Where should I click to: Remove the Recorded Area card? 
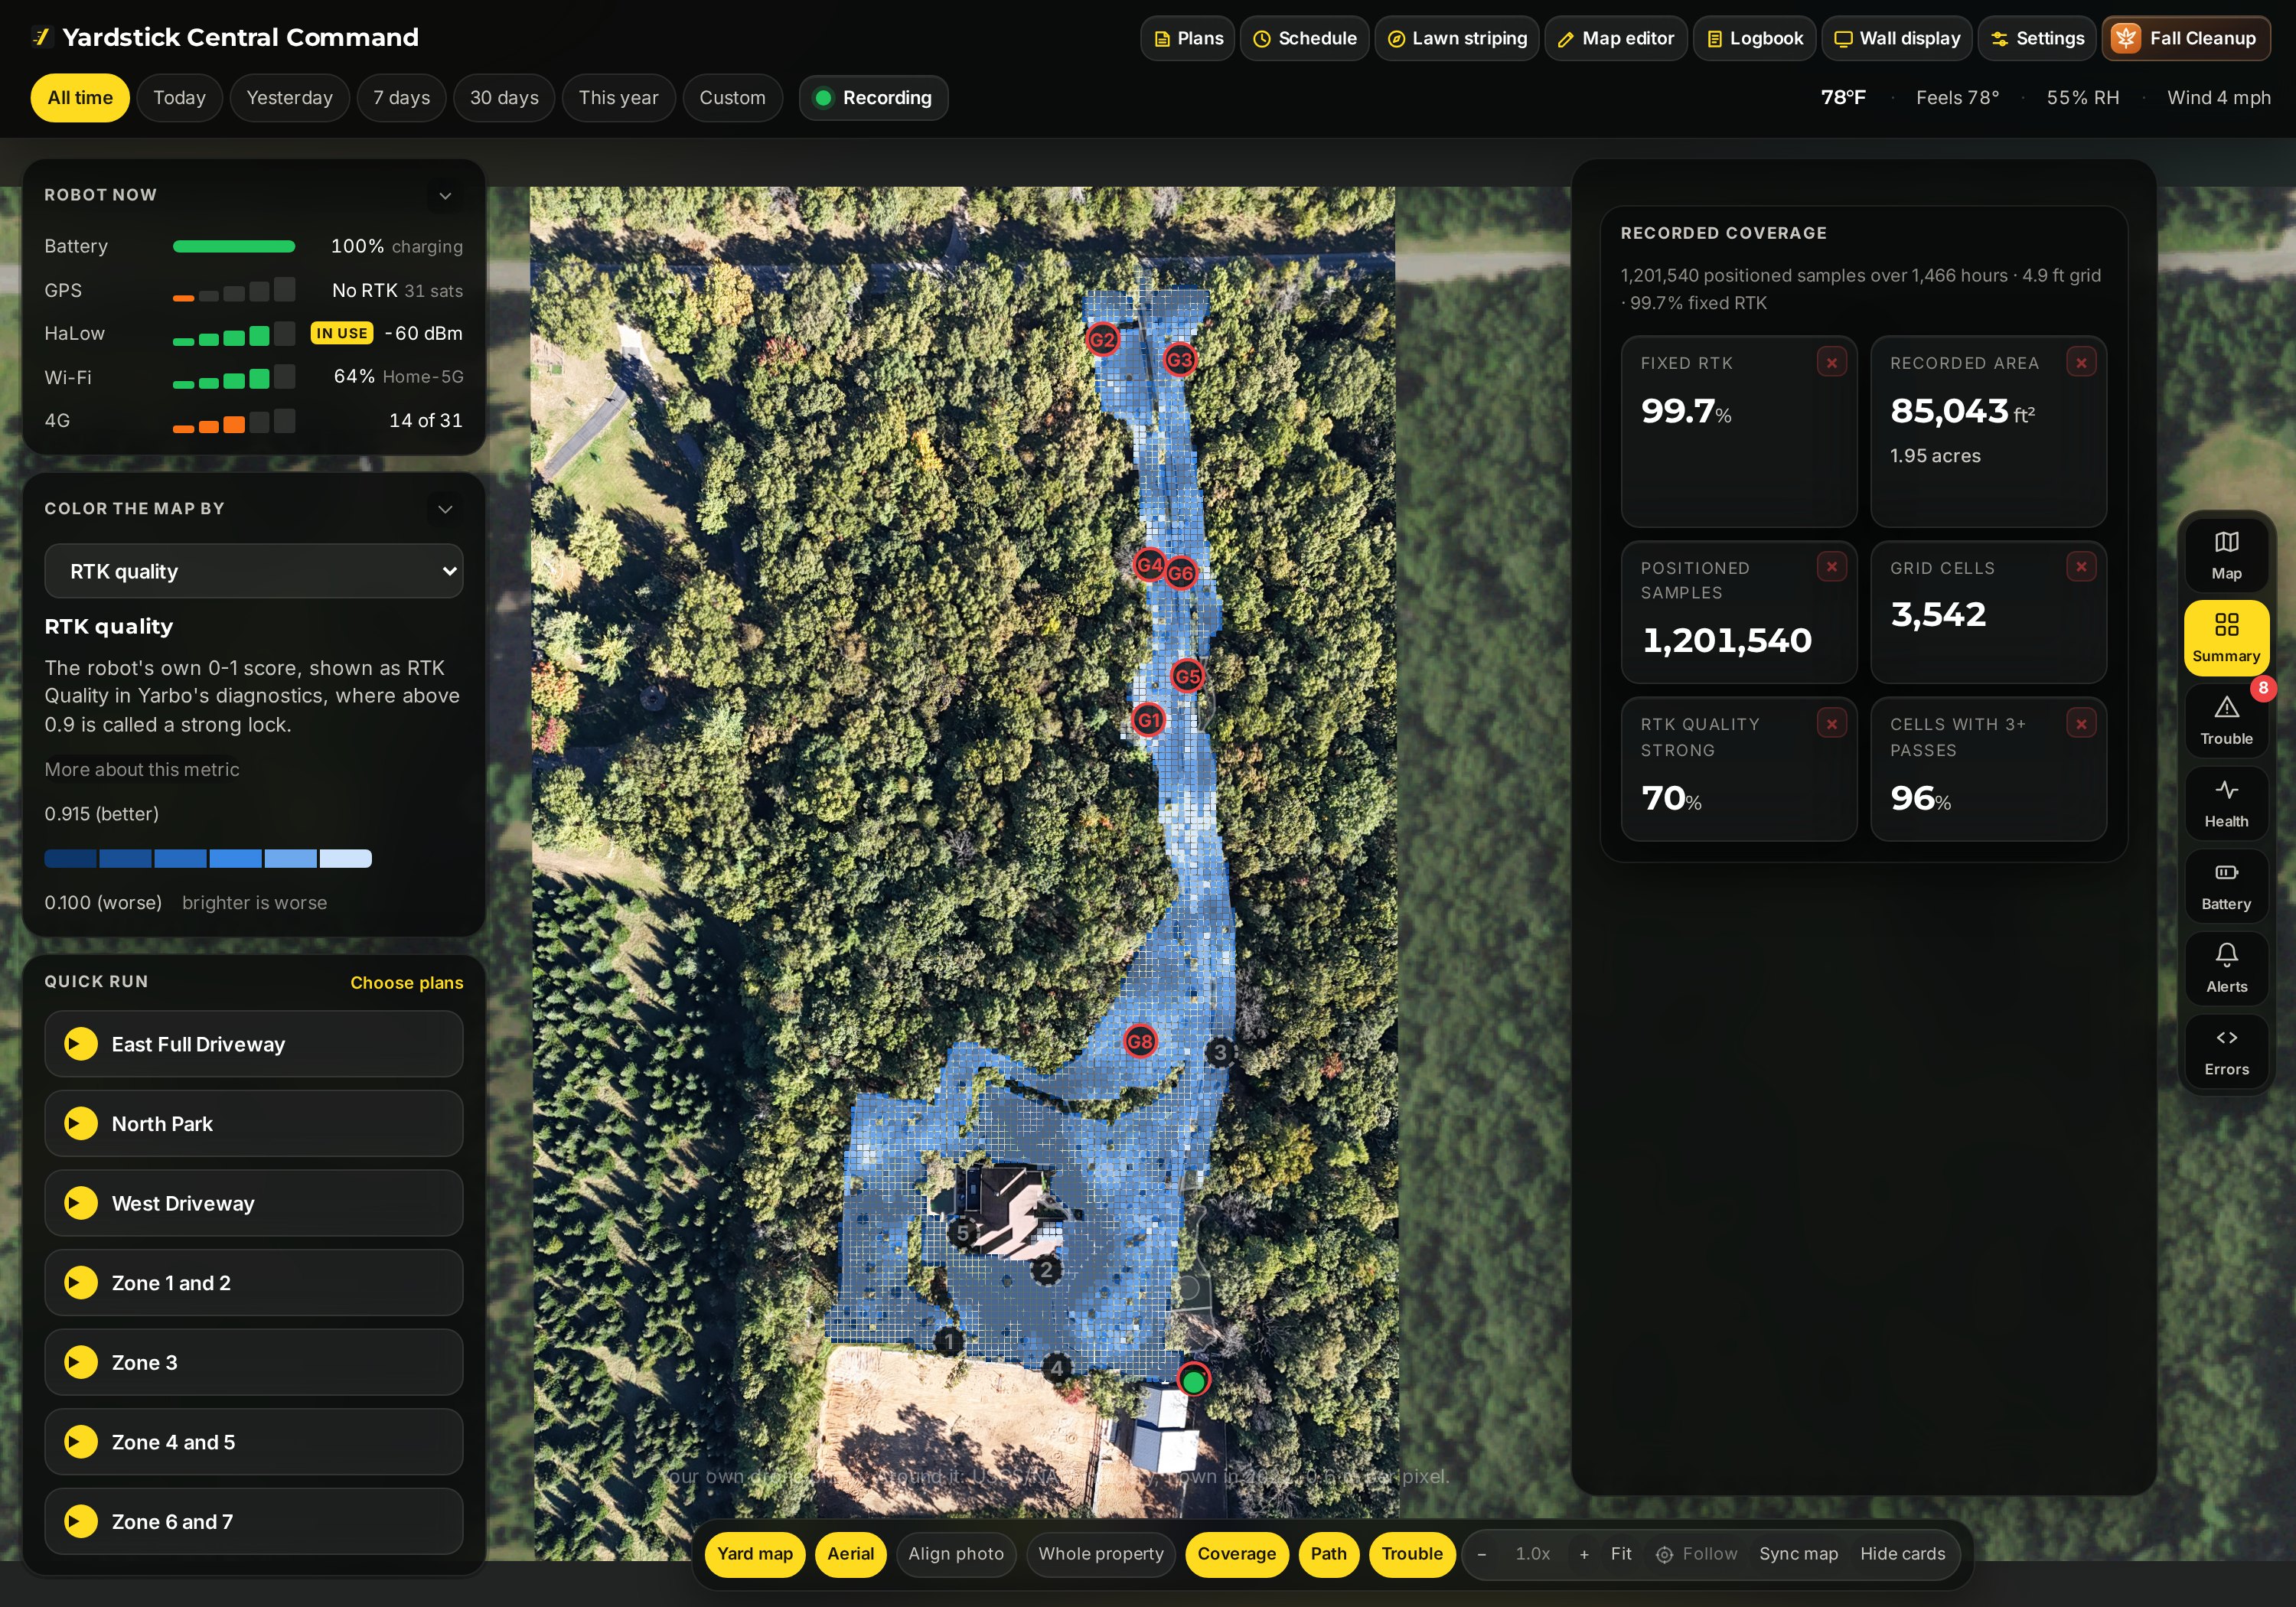coord(2081,362)
